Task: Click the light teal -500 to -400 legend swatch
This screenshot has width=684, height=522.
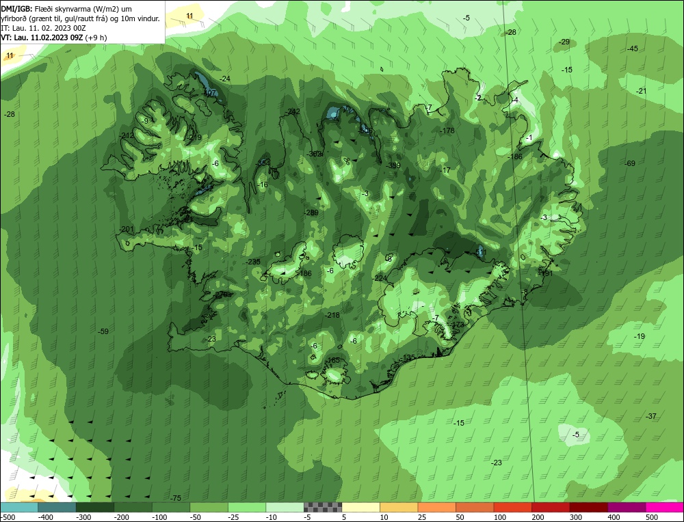Action: 18,507
